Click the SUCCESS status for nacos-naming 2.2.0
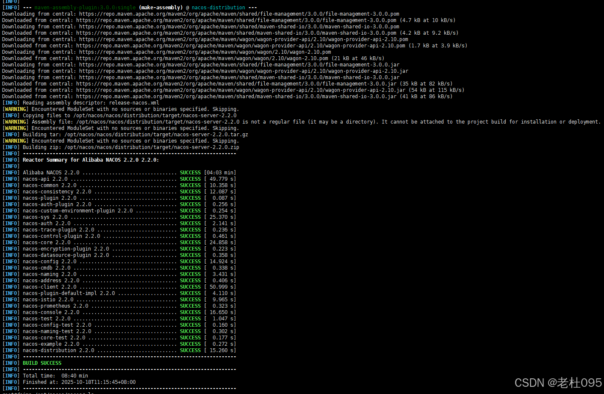604x394 pixels. [x=190, y=274]
